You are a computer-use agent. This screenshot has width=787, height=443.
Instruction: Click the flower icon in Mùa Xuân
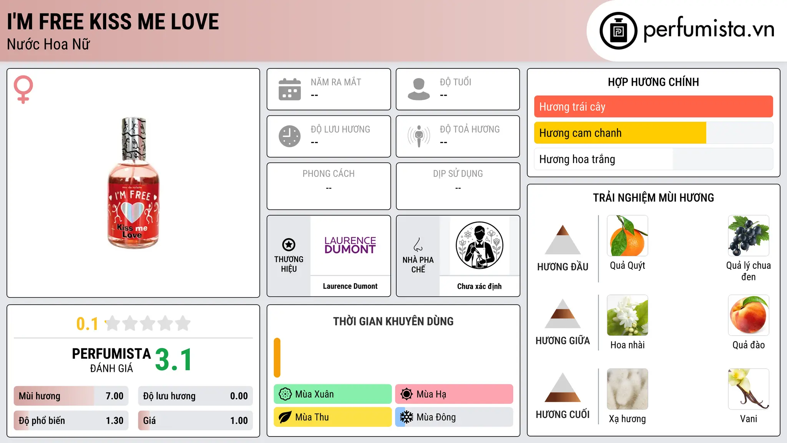pos(285,394)
